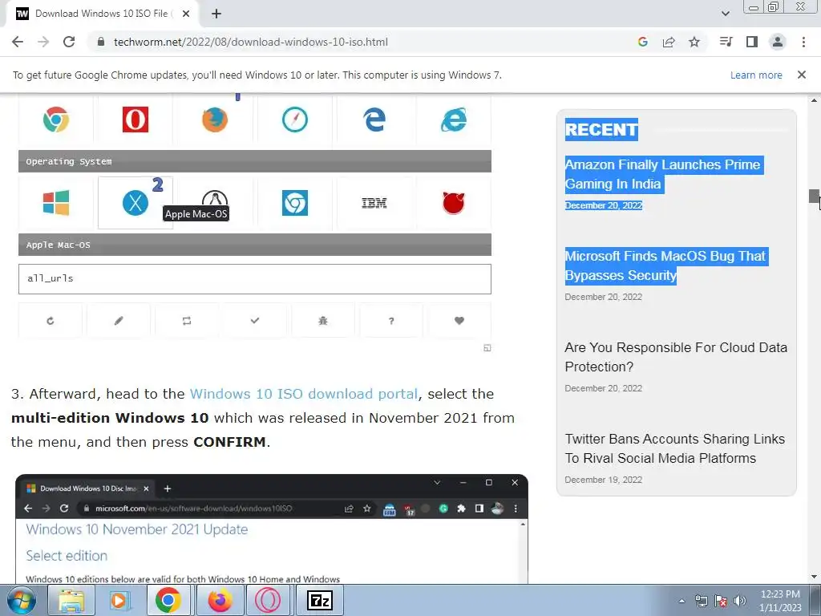Click the address bar URL

point(251,42)
